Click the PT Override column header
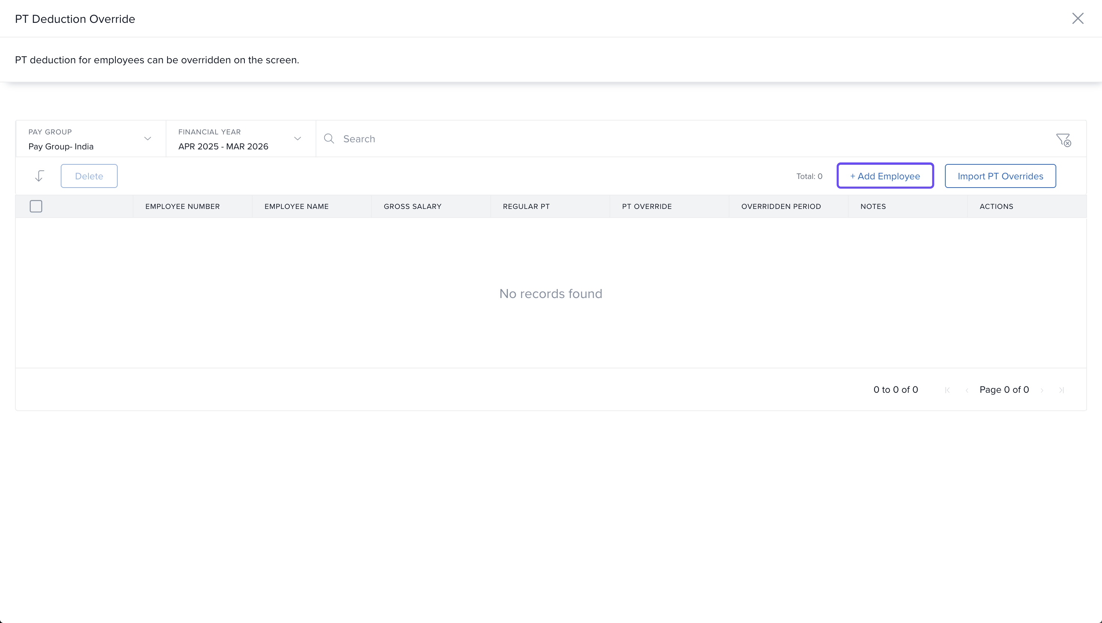 point(647,206)
